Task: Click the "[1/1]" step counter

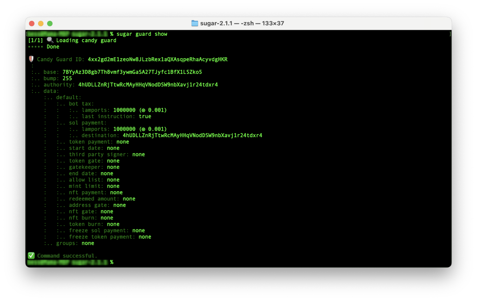Action: click(x=35, y=40)
